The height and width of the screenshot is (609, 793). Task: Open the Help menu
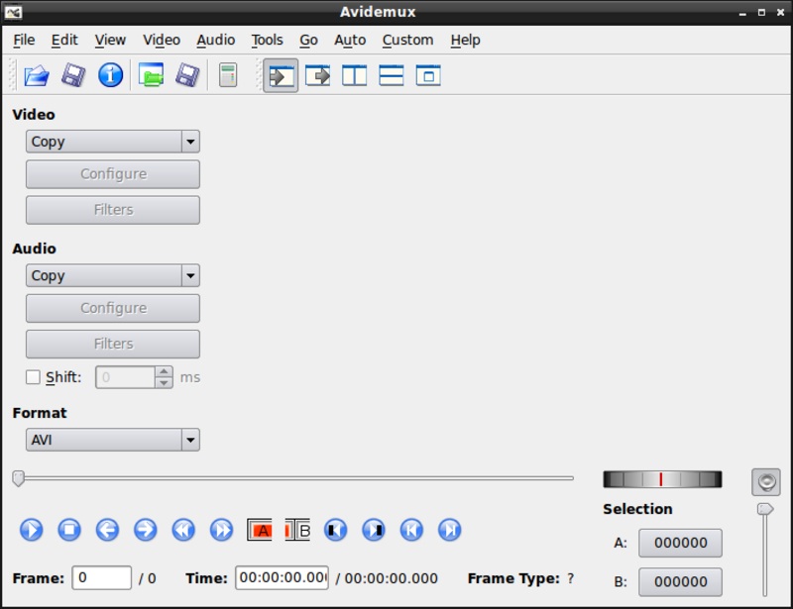click(465, 40)
